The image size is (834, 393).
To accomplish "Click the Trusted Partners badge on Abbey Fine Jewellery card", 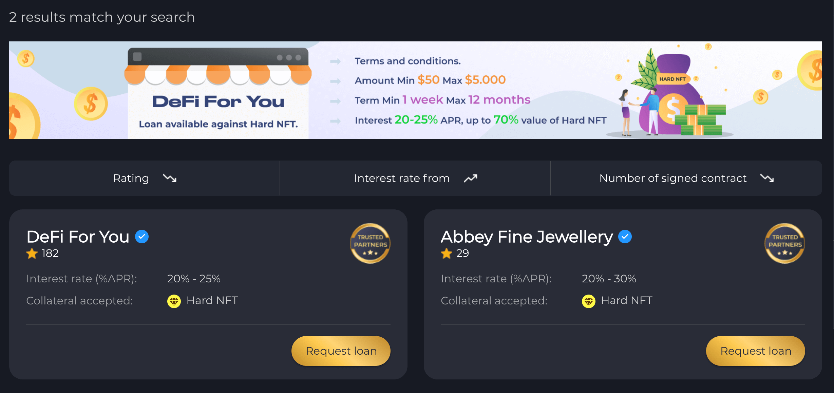I will (x=785, y=243).
